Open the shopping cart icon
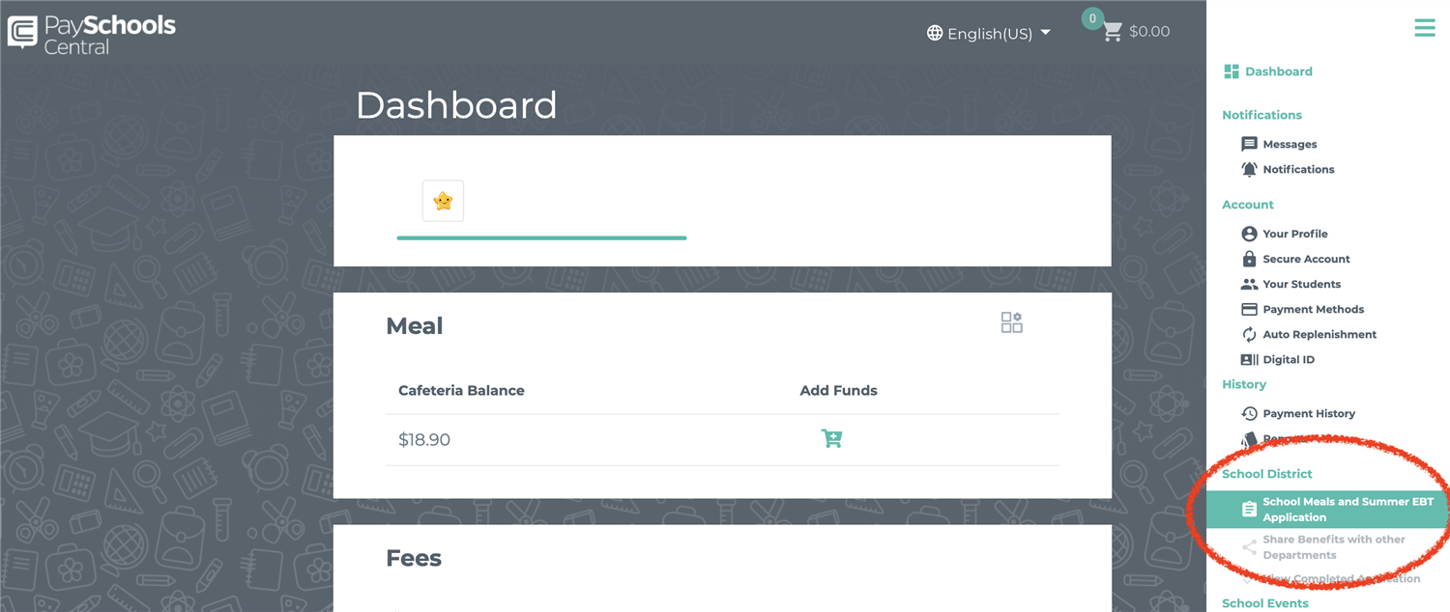The height and width of the screenshot is (612, 1450). coord(1113,32)
